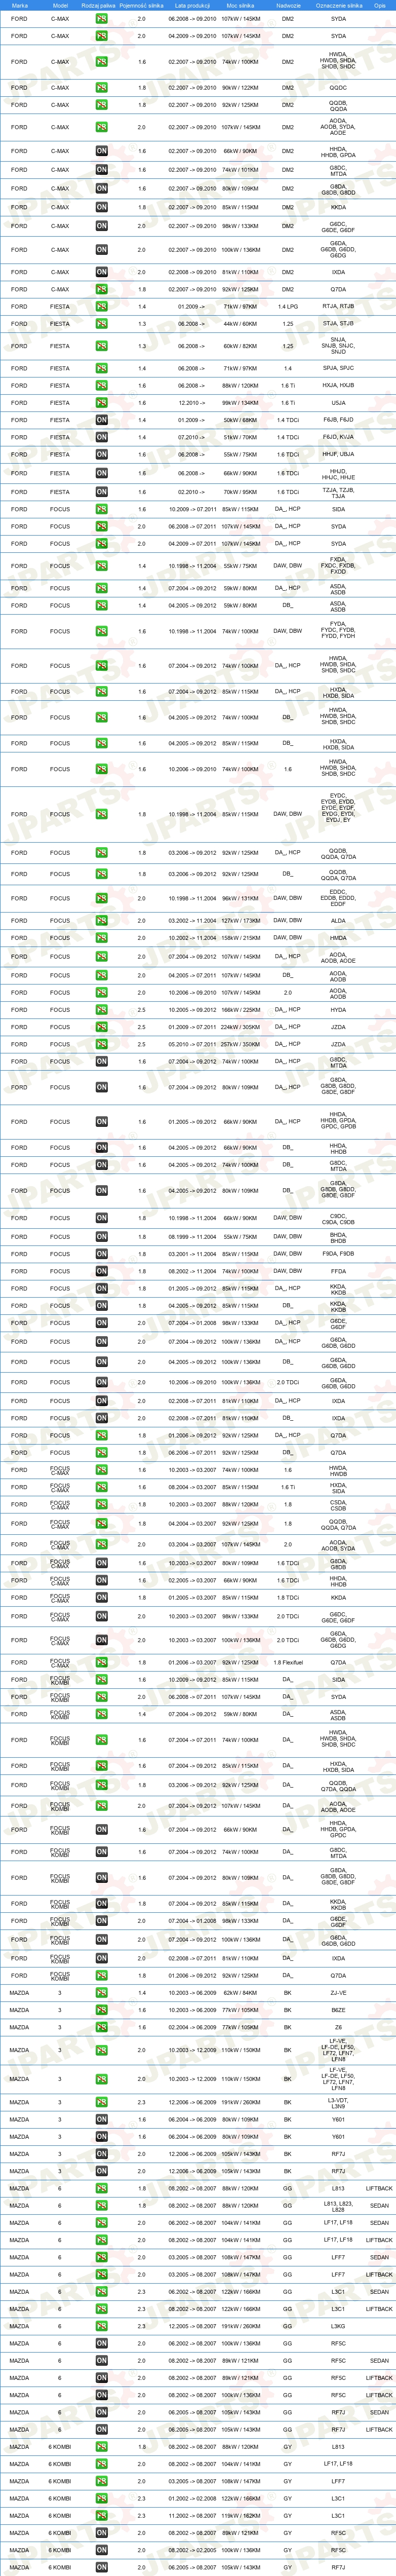The width and height of the screenshot is (396, 2576).
Task: Click petrol icon in Fiesta SNJA row
Action: click(x=101, y=346)
